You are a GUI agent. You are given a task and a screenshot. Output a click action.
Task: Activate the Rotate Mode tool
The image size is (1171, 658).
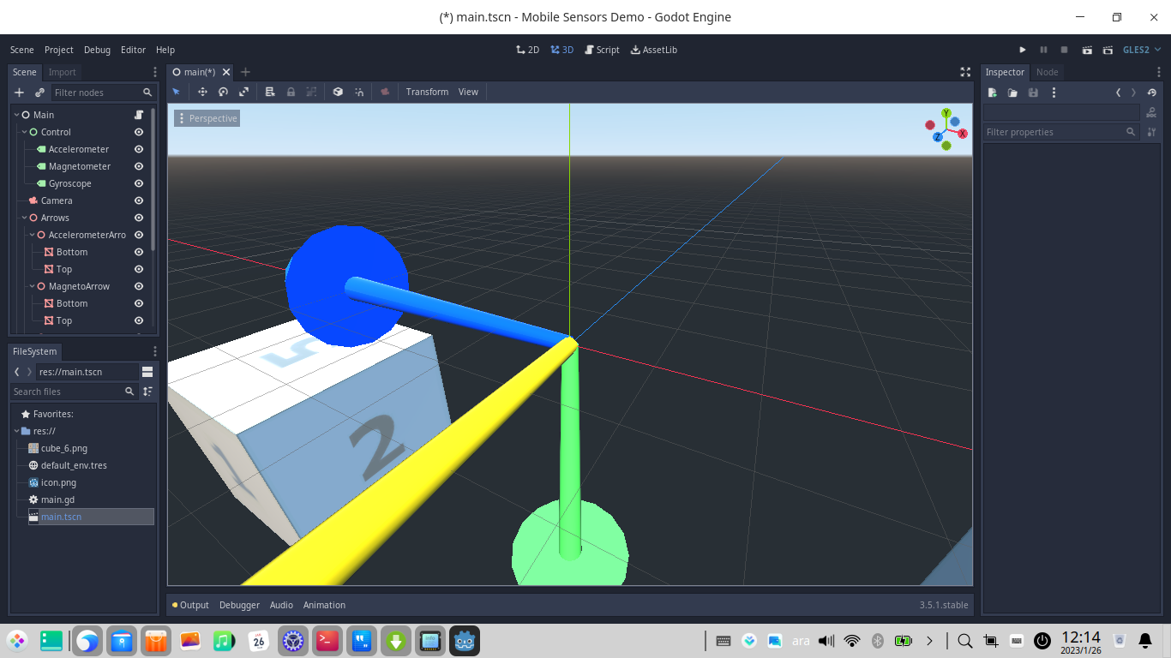[x=223, y=92]
